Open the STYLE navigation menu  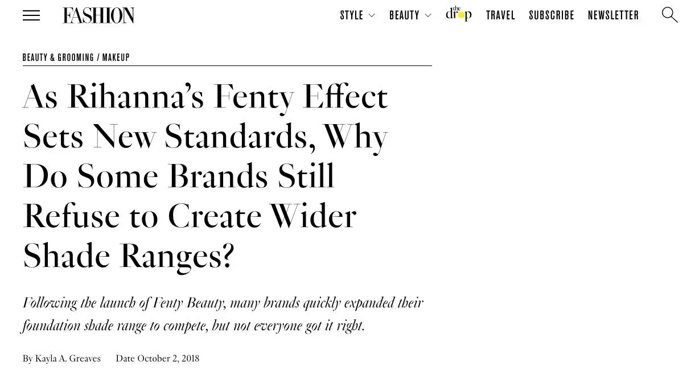pos(351,15)
